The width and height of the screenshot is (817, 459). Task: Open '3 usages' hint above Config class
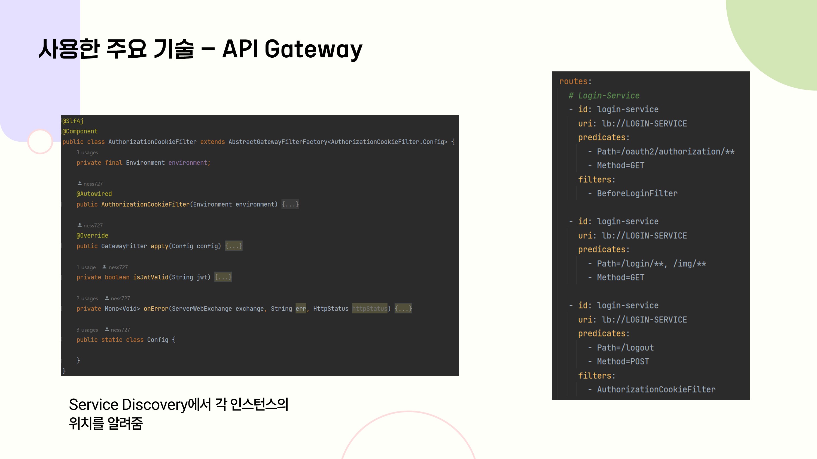[87, 330]
